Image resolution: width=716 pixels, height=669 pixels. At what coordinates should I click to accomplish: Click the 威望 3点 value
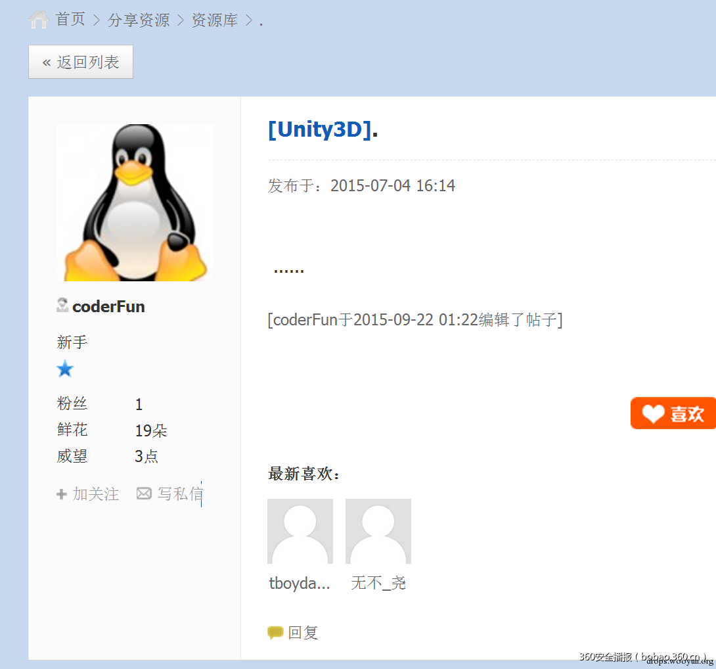tap(146, 457)
